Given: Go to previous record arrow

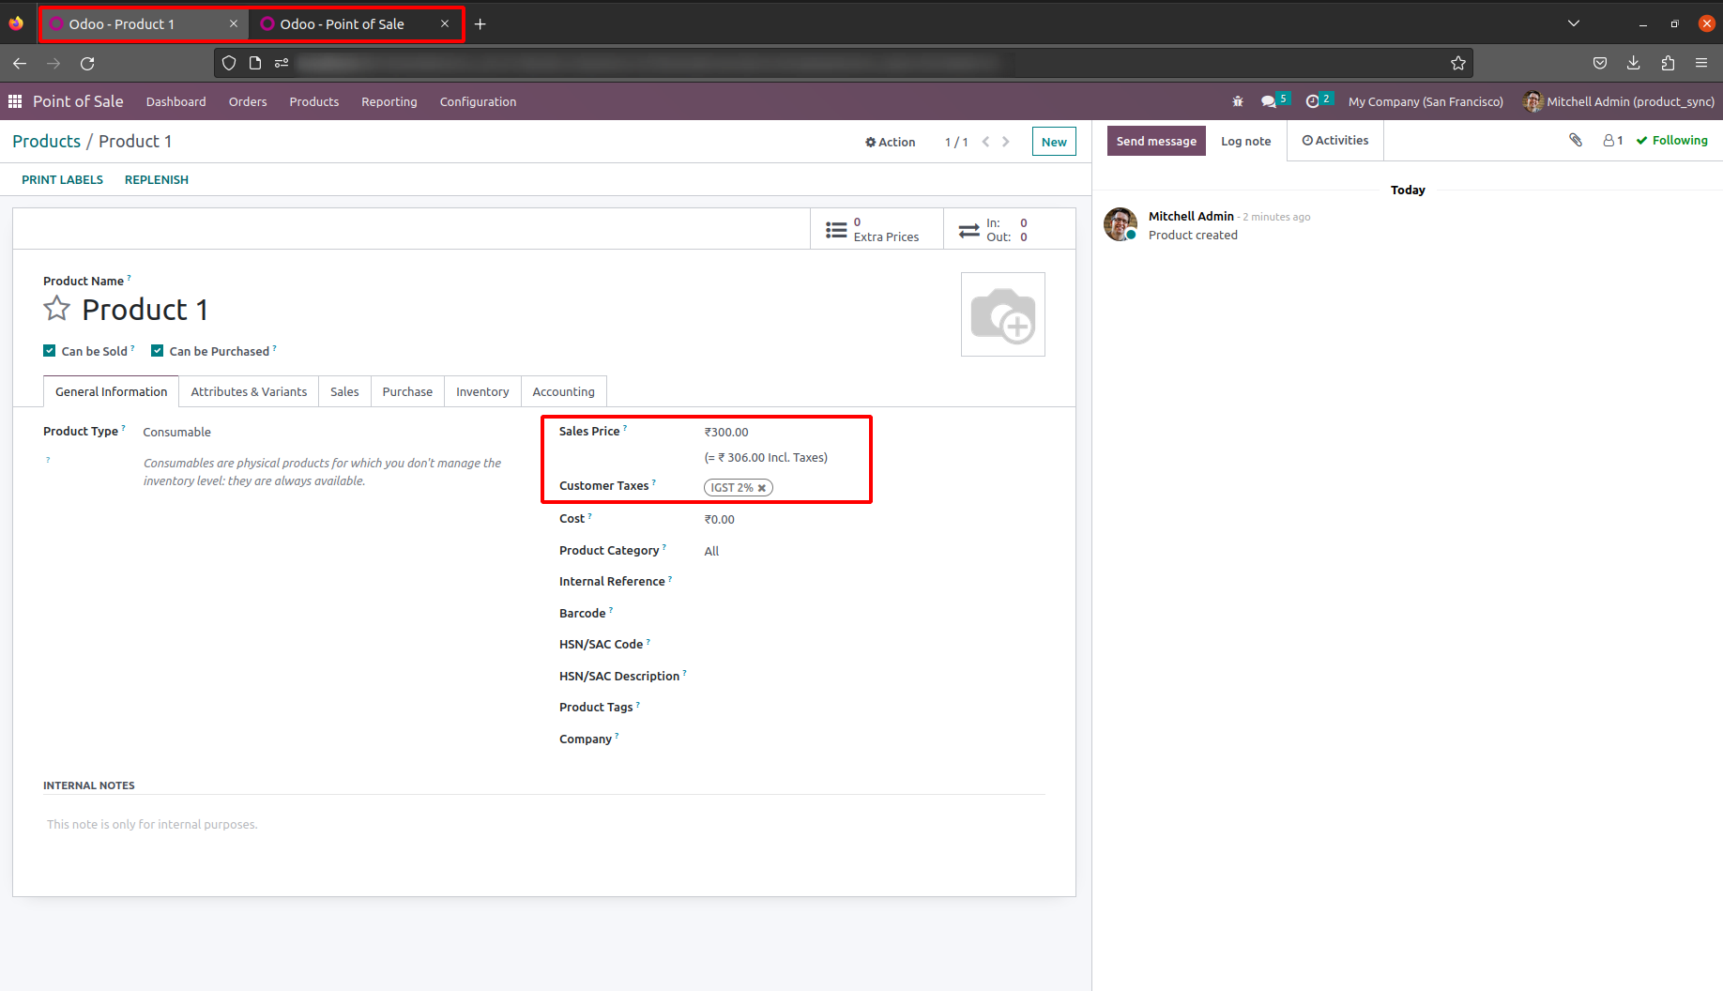Looking at the screenshot, I should (x=985, y=142).
